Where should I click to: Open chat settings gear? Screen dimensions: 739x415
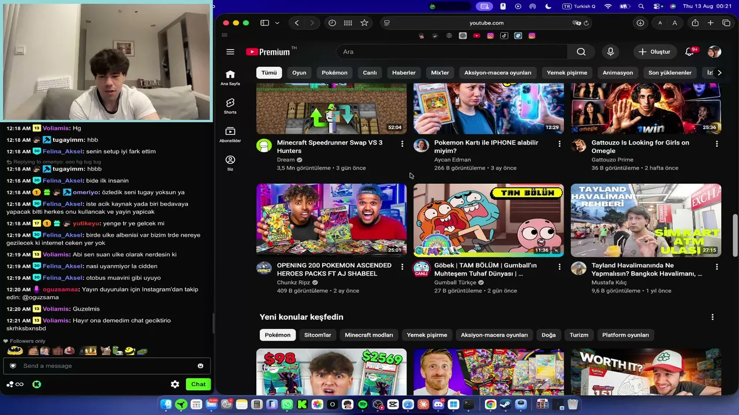[x=175, y=384]
